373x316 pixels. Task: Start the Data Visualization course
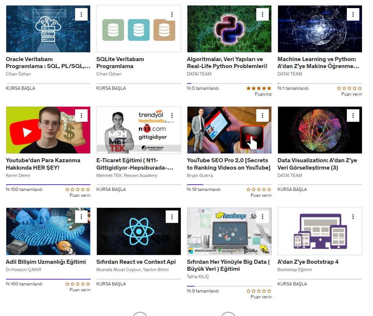[292, 189]
